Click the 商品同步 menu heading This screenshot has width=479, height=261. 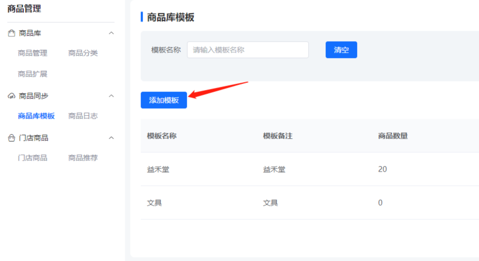34,96
